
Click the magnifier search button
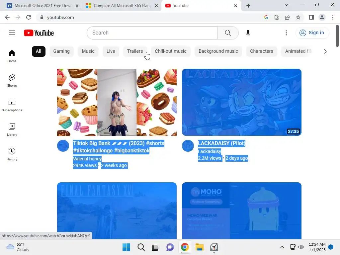pos(228,33)
